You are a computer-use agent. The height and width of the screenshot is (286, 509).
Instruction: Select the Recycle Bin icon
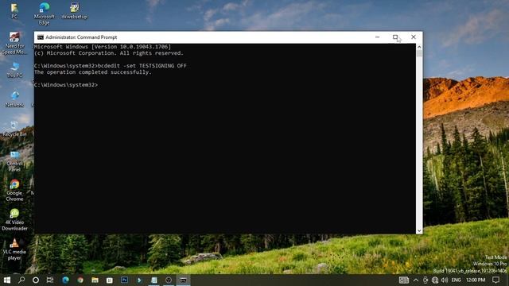(14, 129)
